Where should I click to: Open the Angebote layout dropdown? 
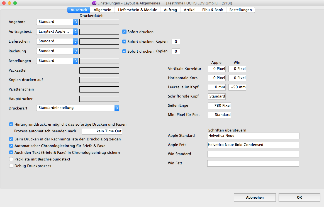[57, 22]
